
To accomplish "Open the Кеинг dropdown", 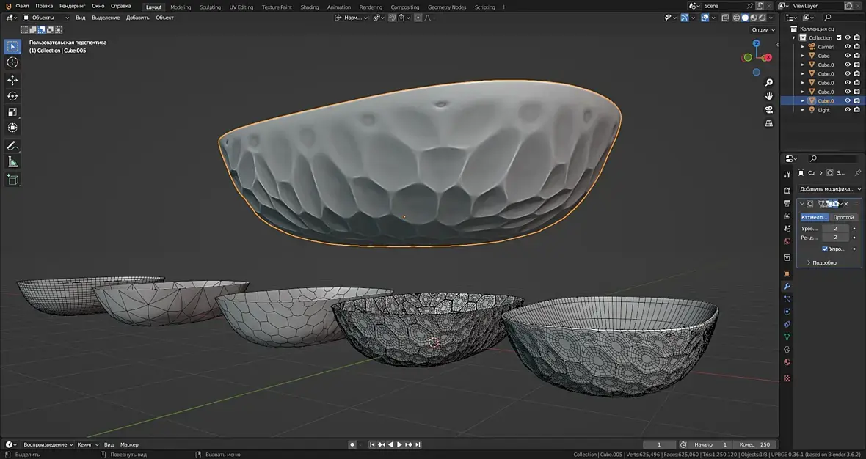I will [x=88, y=444].
